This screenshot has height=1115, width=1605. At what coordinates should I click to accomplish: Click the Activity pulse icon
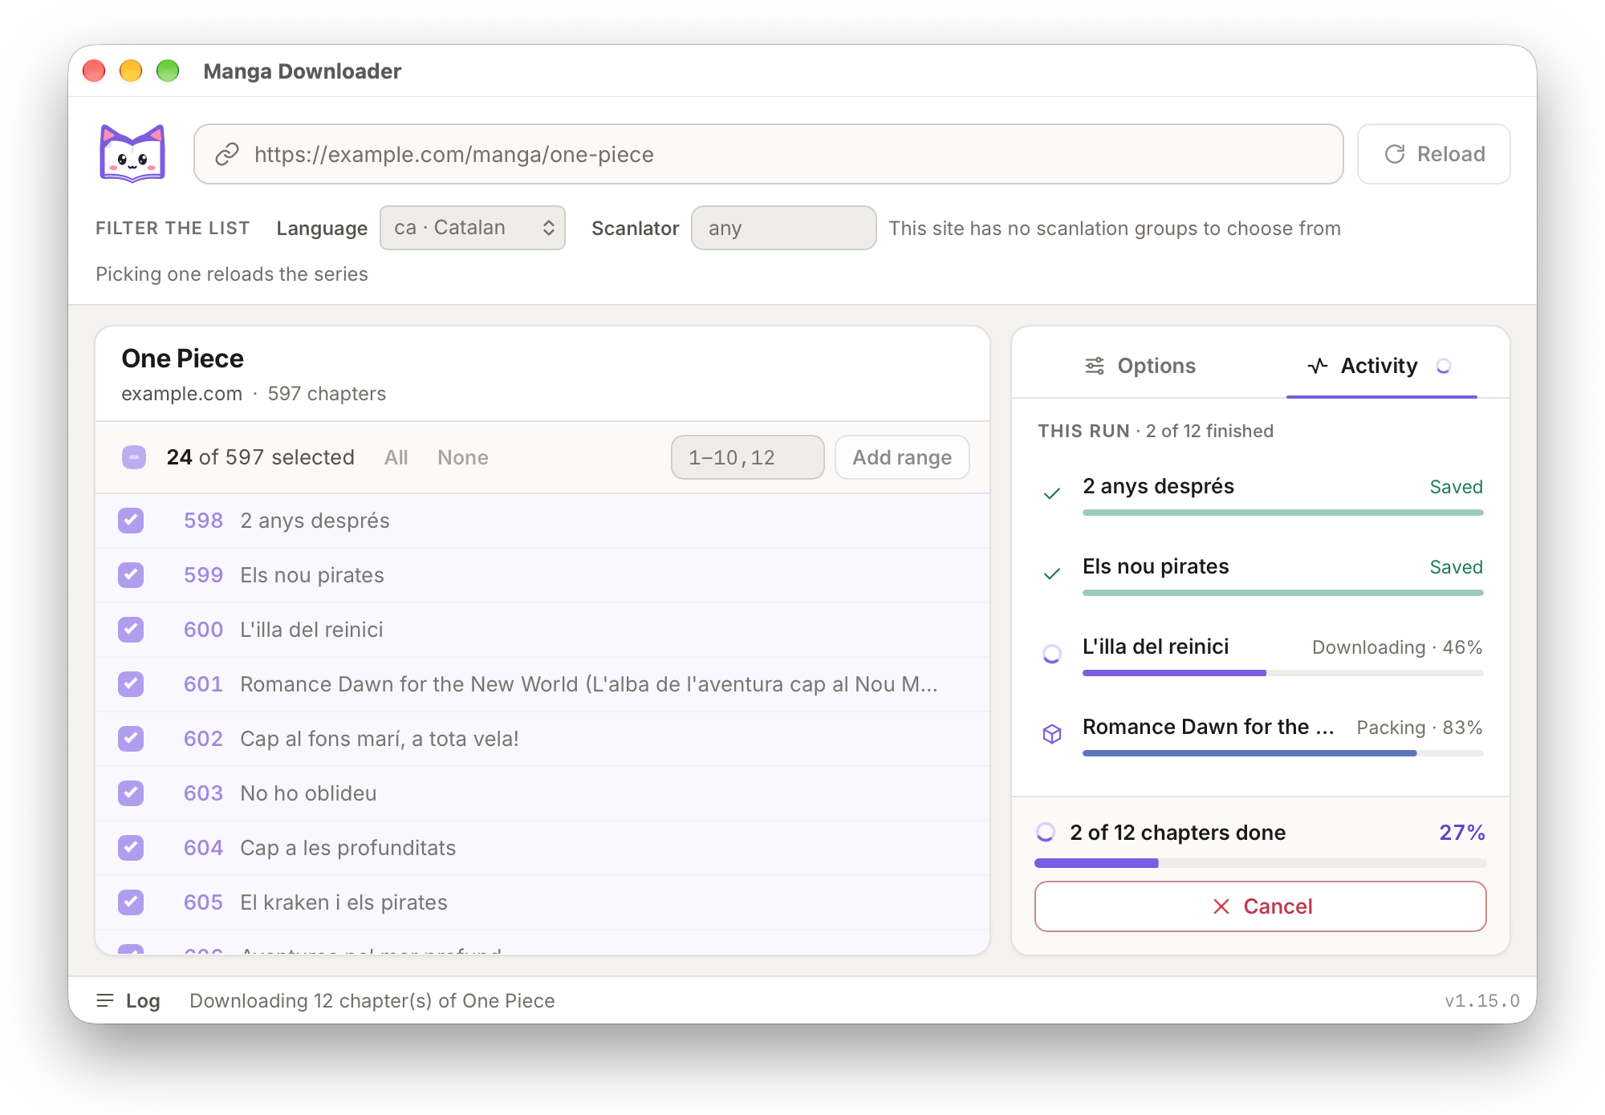[1317, 366]
